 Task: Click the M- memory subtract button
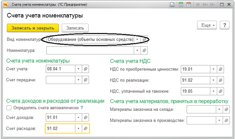213,5
